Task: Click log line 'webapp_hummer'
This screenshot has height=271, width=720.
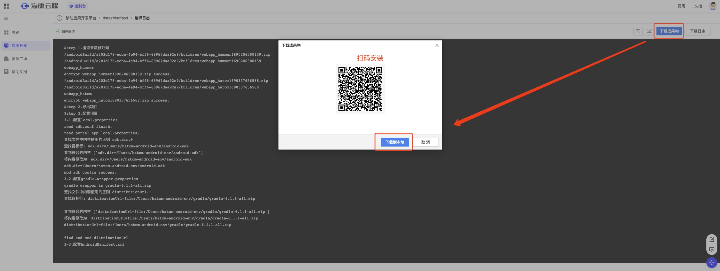Action: pos(79,68)
